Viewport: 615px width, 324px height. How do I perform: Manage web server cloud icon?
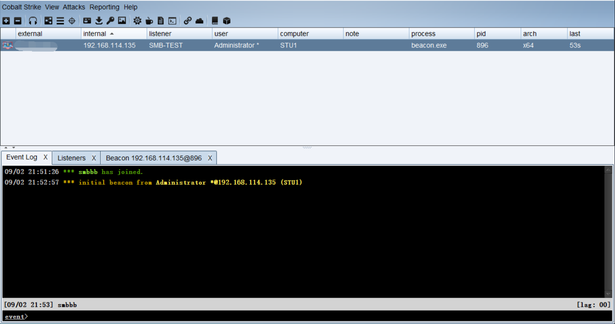[199, 21]
